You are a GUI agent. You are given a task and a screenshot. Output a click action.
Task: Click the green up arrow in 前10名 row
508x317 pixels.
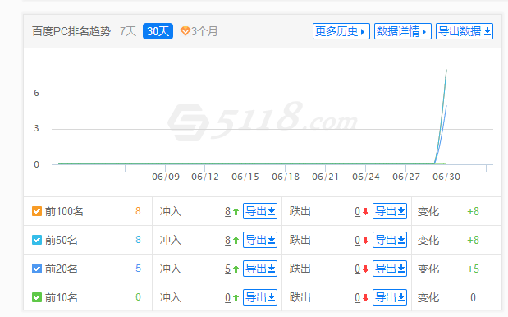coord(236,297)
